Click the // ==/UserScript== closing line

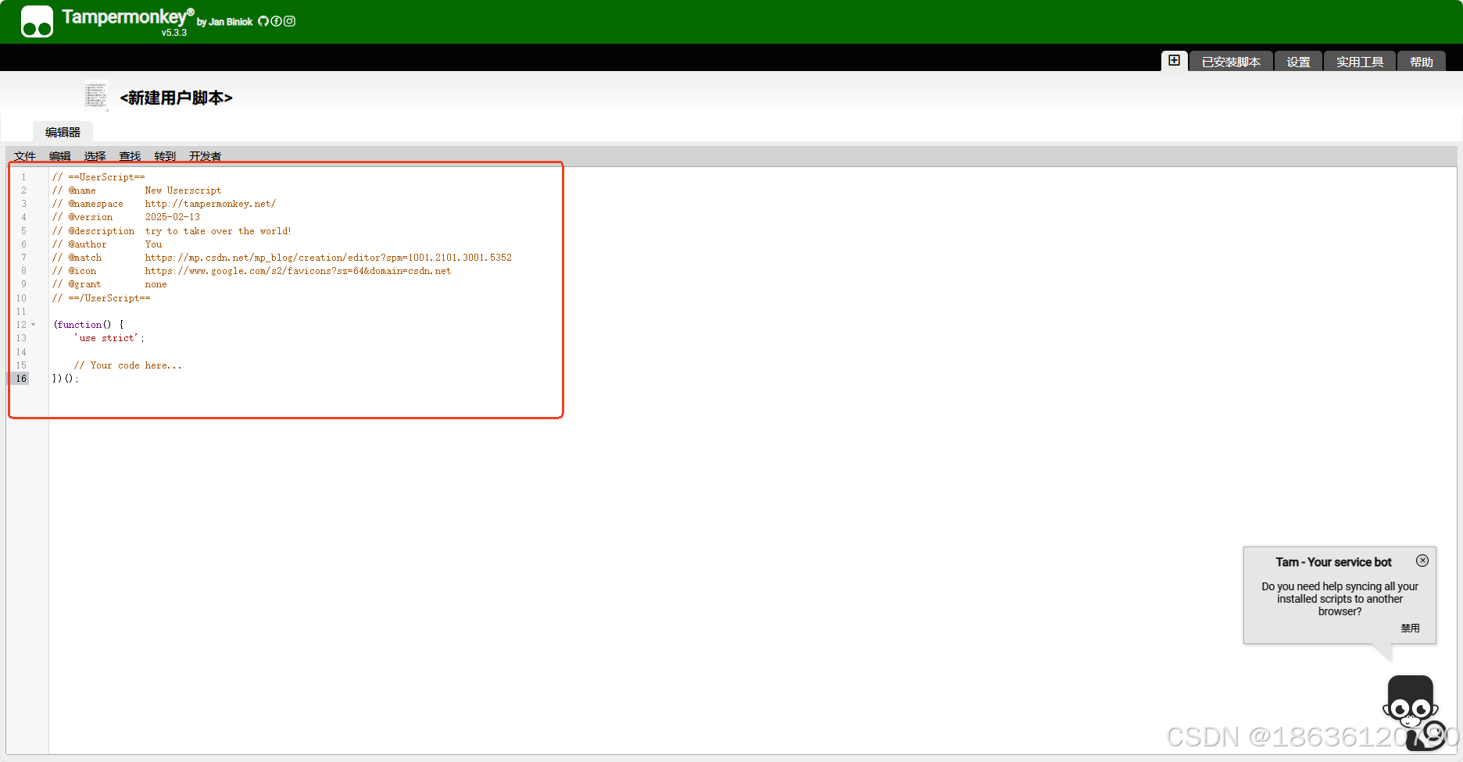(x=101, y=298)
